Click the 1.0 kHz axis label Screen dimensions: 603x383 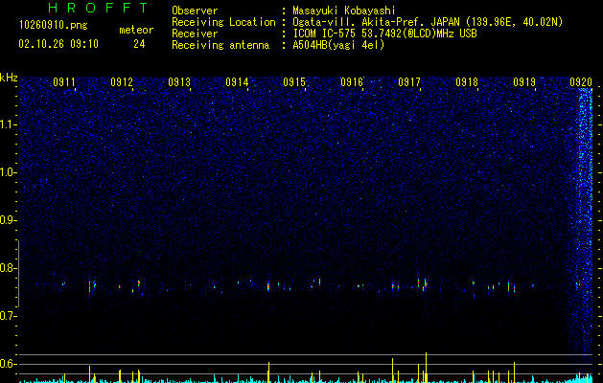click(8, 172)
